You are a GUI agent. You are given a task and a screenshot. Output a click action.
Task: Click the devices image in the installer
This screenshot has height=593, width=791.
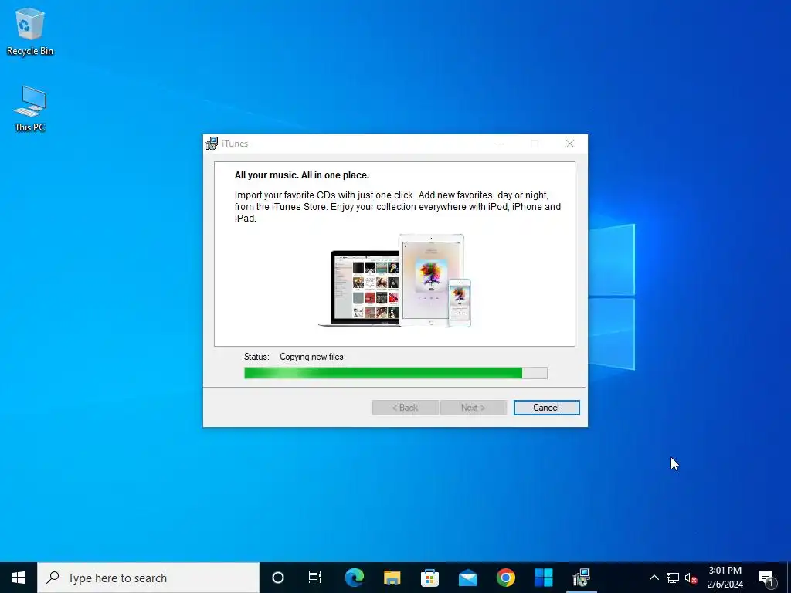pyautogui.click(x=395, y=280)
